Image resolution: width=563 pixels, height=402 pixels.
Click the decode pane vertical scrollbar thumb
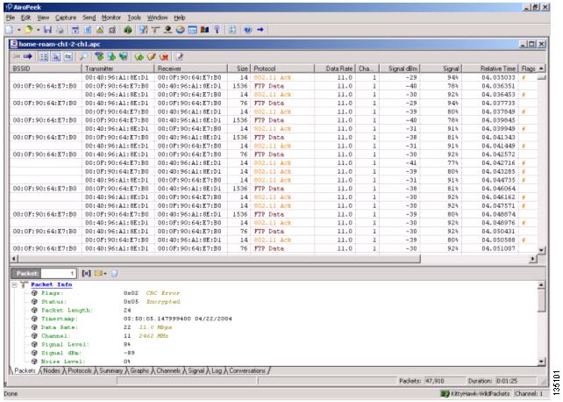tap(541, 300)
